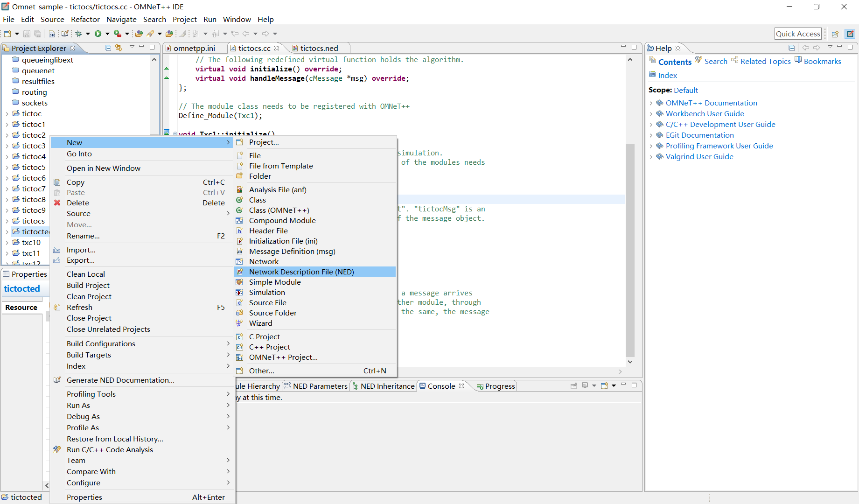Switch to tictocs.ned editor tab
The height and width of the screenshot is (504, 859).
(x=319, y=48)
